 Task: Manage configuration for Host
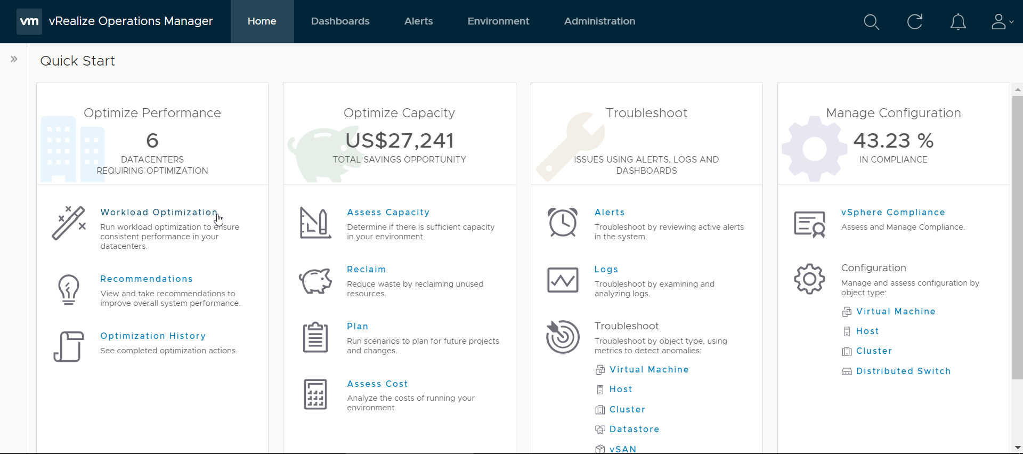click(868, 331)
